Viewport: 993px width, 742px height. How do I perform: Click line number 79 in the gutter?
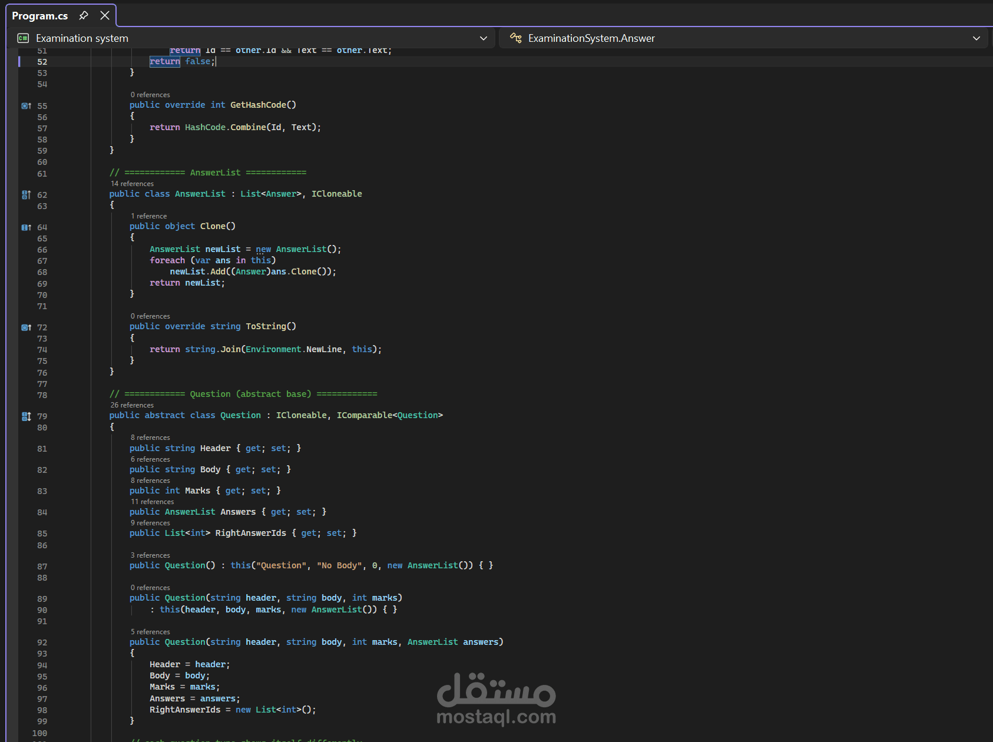point(42,416)
